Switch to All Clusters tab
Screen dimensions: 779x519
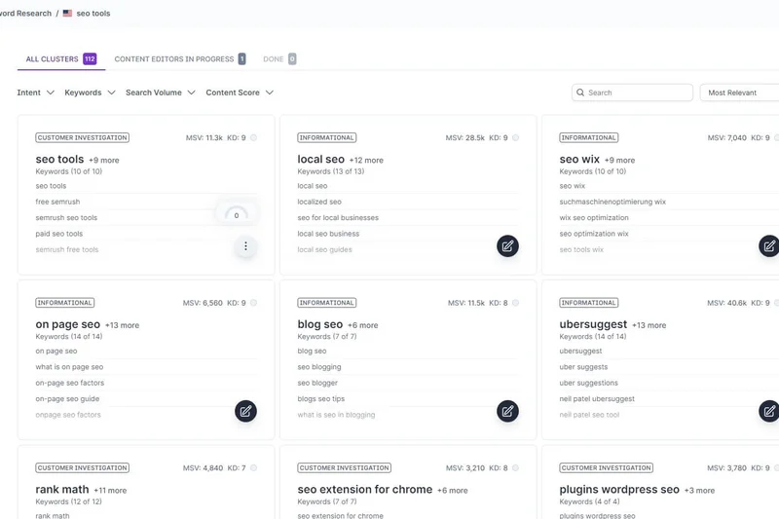[60, 59]
